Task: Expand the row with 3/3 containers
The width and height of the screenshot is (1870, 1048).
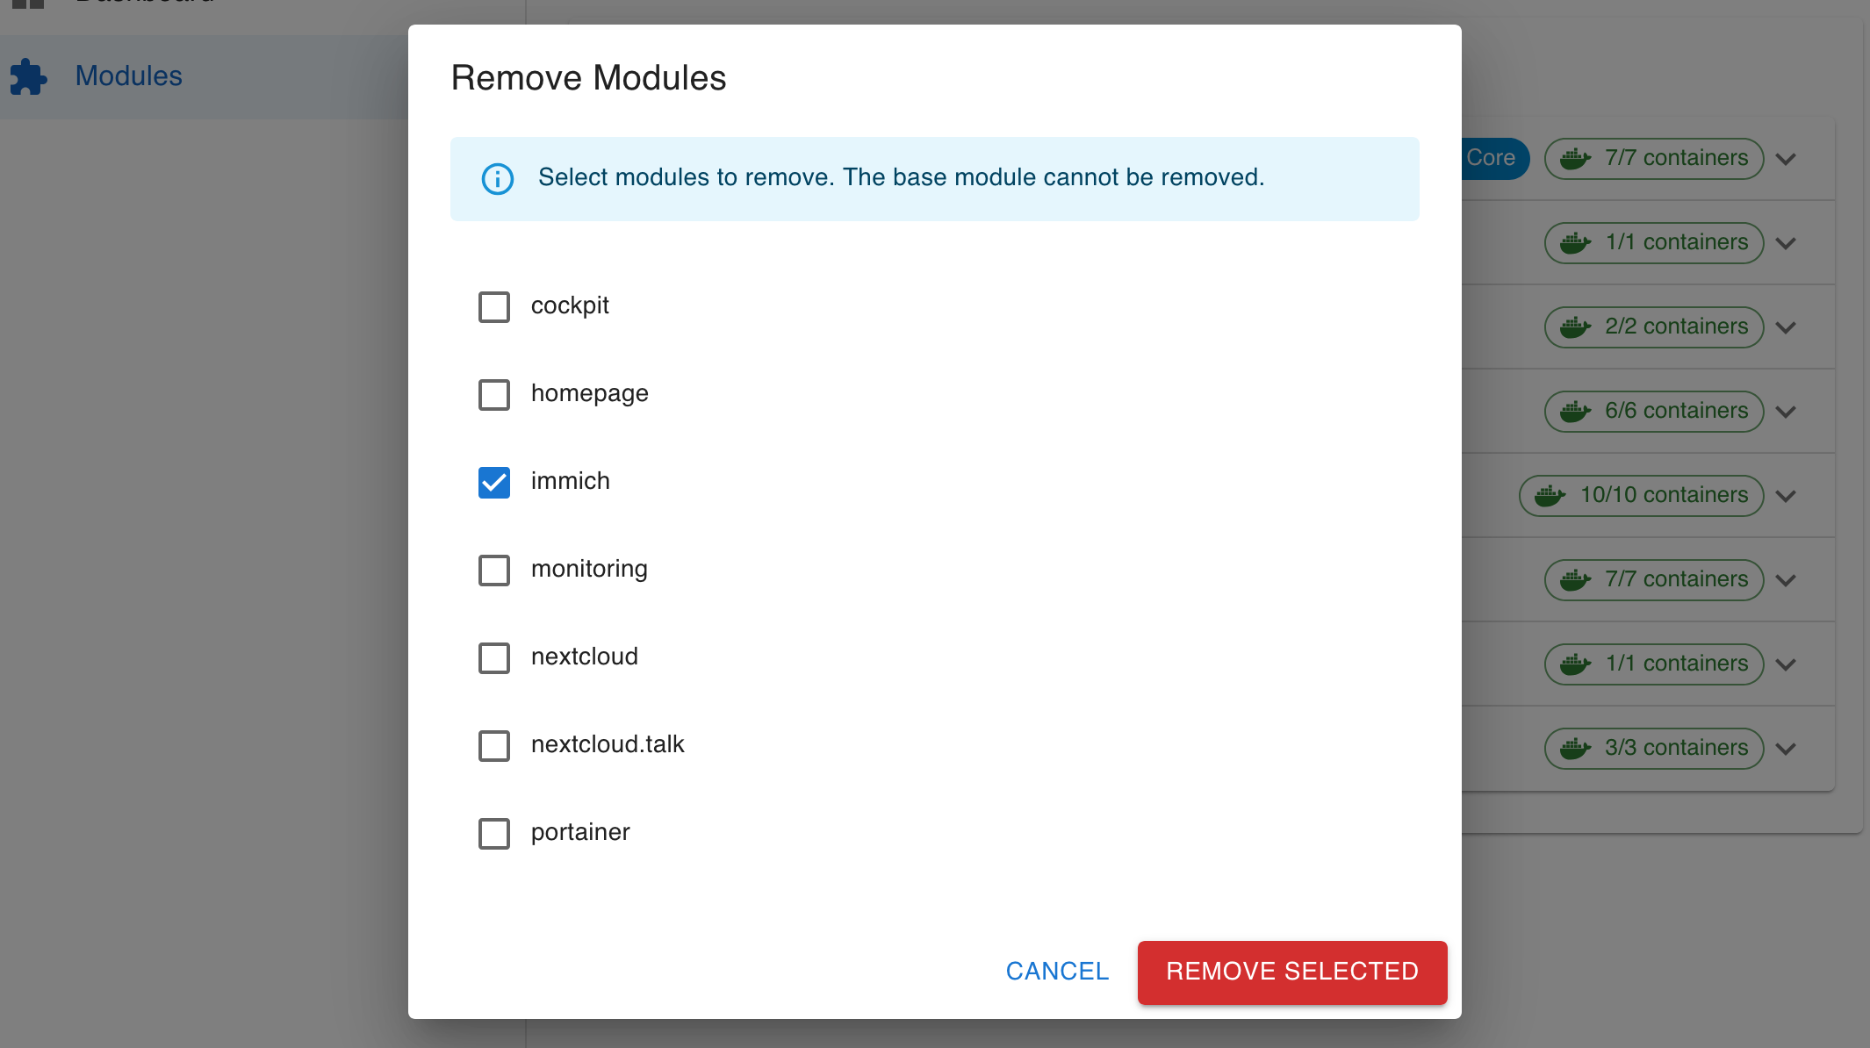Action: (1785, 749)
